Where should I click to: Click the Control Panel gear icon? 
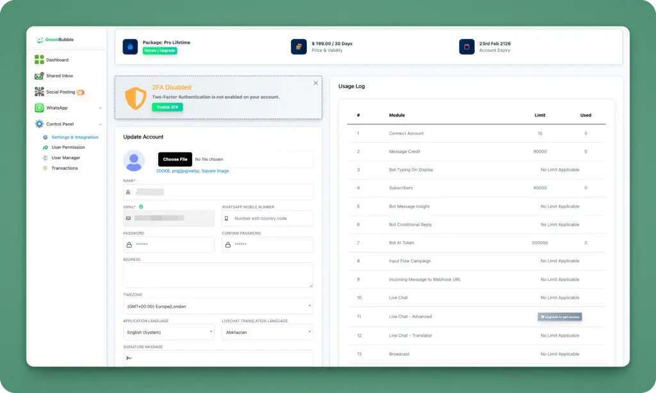39,124
